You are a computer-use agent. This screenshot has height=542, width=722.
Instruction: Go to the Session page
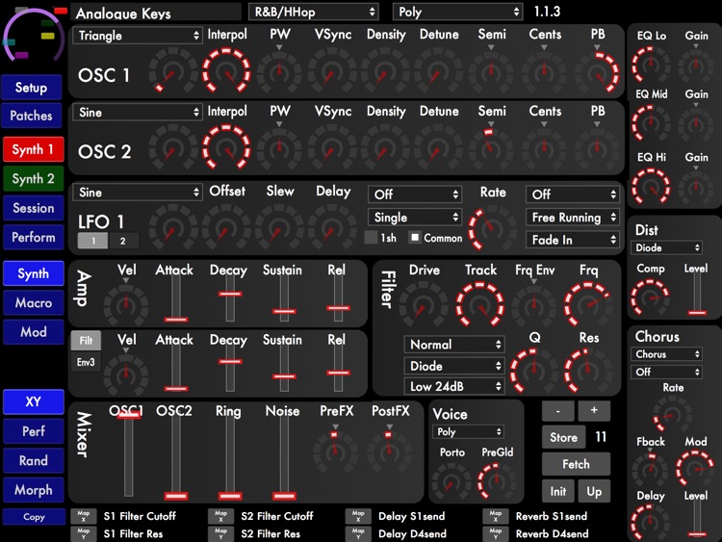(33, 208)
